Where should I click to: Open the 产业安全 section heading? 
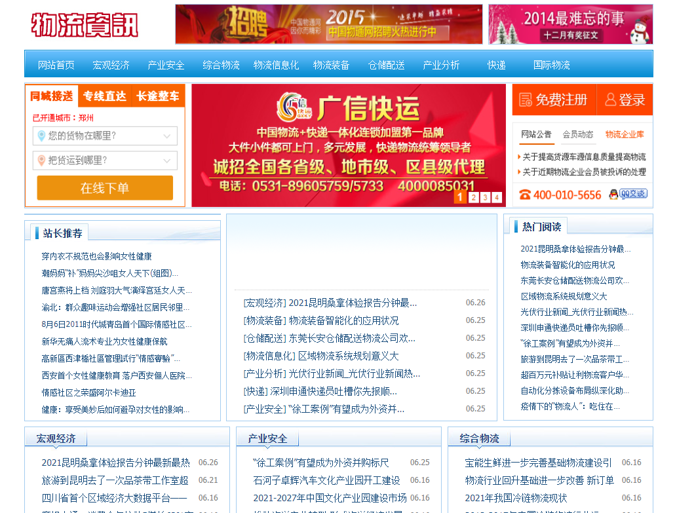pyautogui.click(x=268, y=438)
